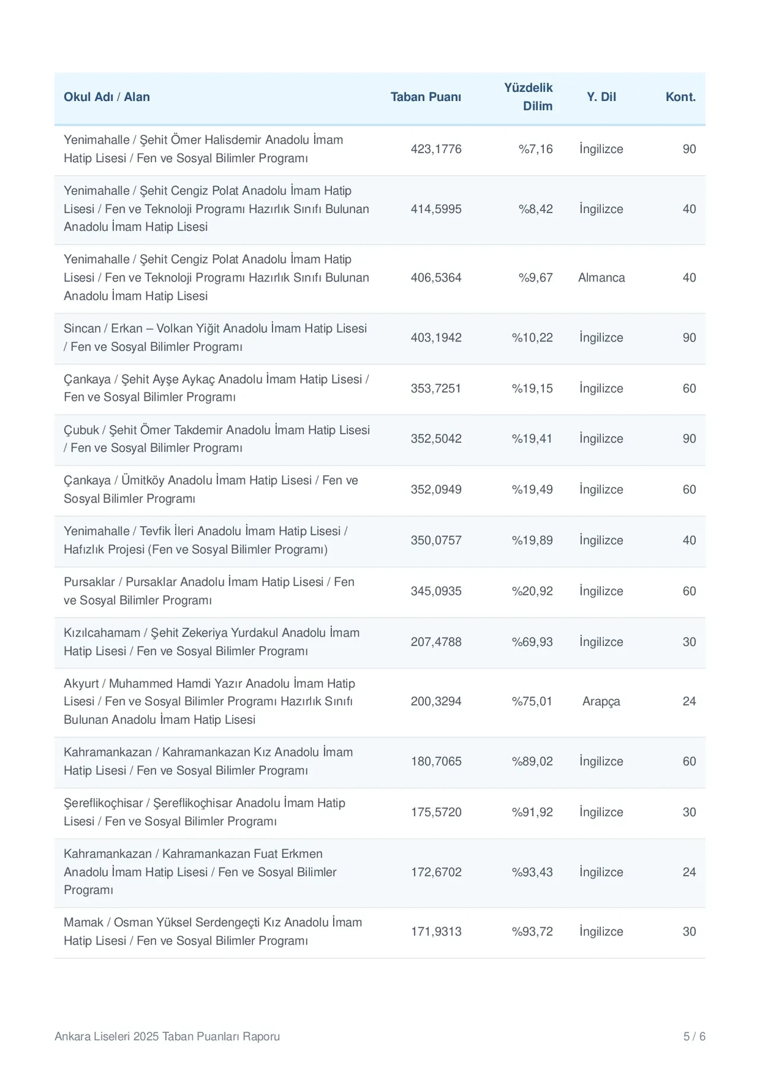The height and width of the screenshot is (1074, 760).
Task: Click the Y. Dil column header
Action: (x=601, y=97)
